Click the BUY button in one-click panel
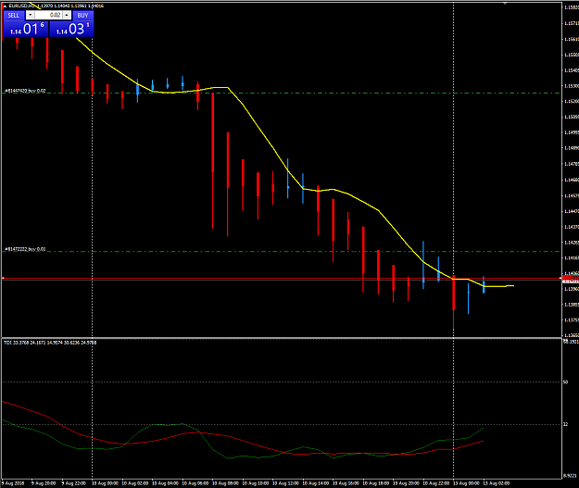Screen dimensions: 579x488 click(x=83, y=15)
